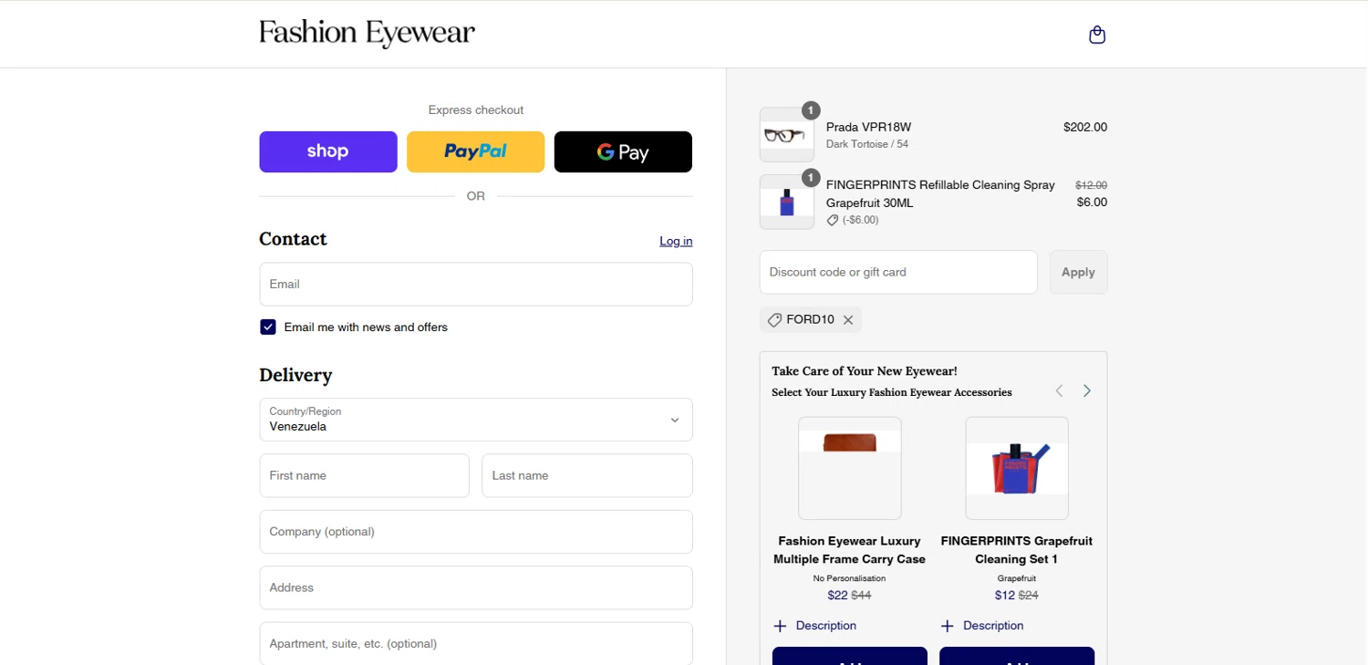Pay with PayPal express checkout
The image size is (1368, 665).
coord(475,151)
